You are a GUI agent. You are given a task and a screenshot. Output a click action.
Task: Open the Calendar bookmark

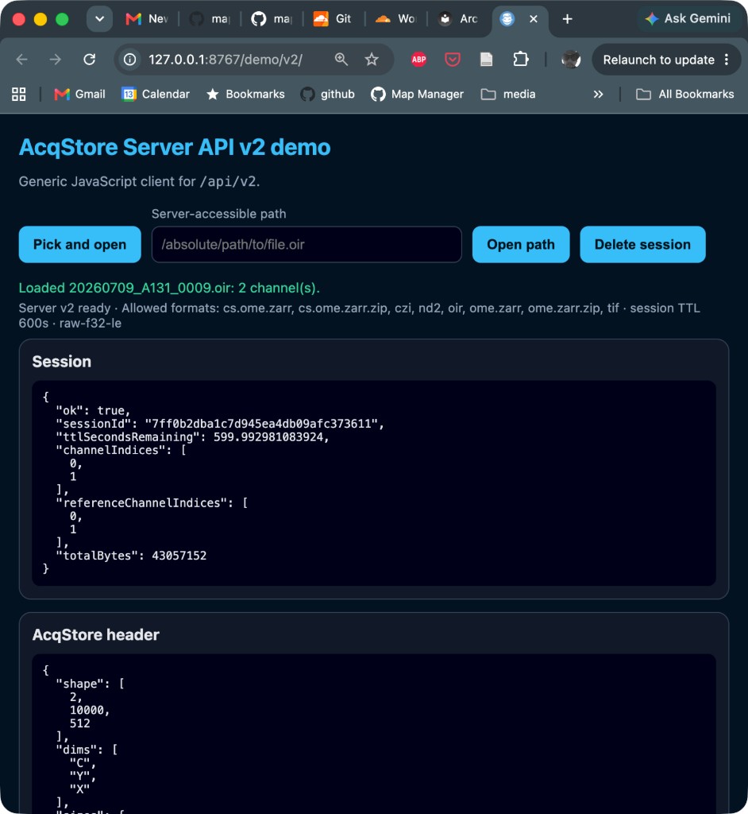tap(156, 94)
